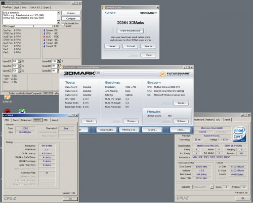Open the SPD tab in CPU-Z memory window
The image size is (253, 203).
(x=46, y=120)
